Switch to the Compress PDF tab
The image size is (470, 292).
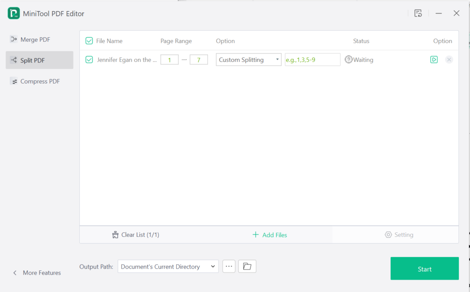[x=39, y=81]
